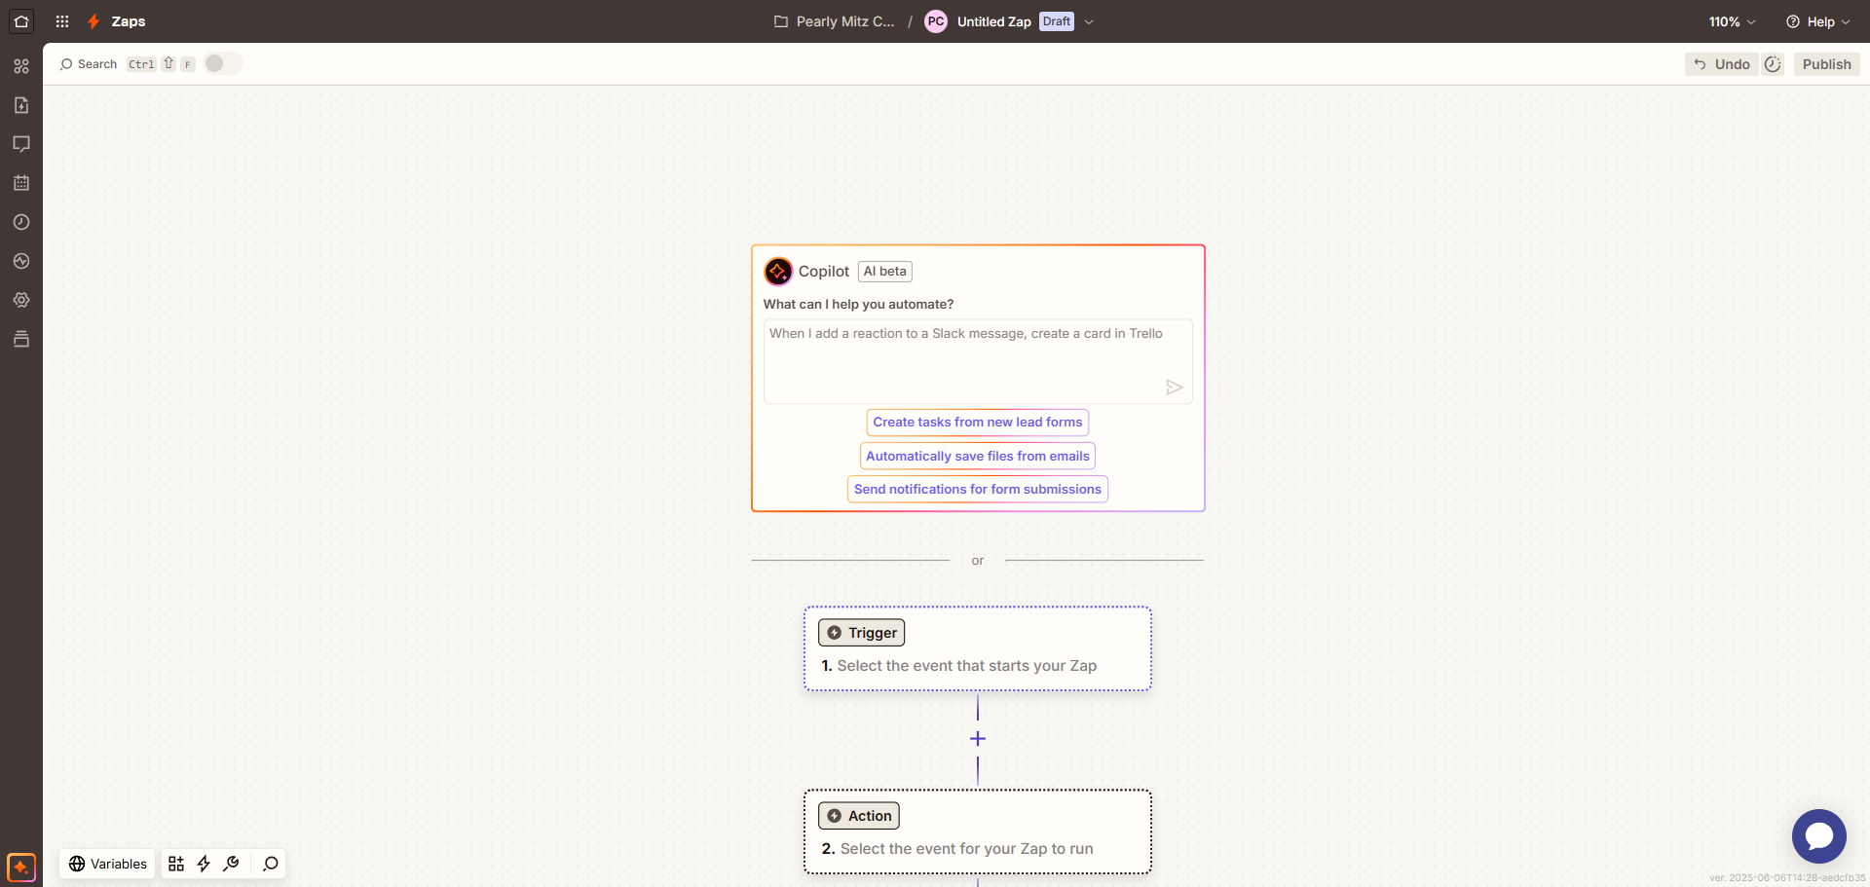Click the magnifier icon in the bottom toolbar

[x=270, y=864]
